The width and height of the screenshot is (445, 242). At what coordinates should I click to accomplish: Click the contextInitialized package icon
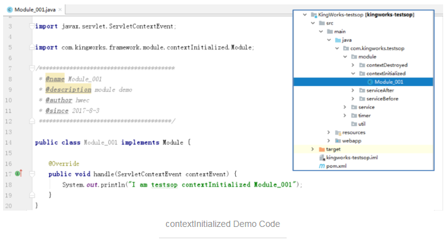pyautogui.click(x=362, y=73)
